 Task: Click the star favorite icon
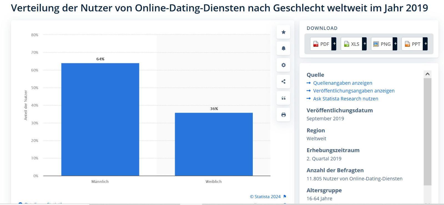[x=283, y=32]
